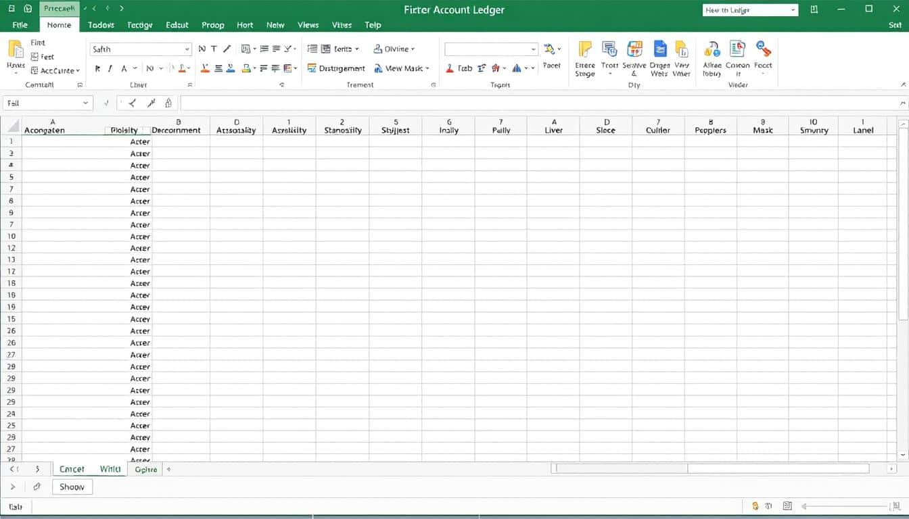Open the Olvime dropdown
909x519 pixels.
[394, 49]
